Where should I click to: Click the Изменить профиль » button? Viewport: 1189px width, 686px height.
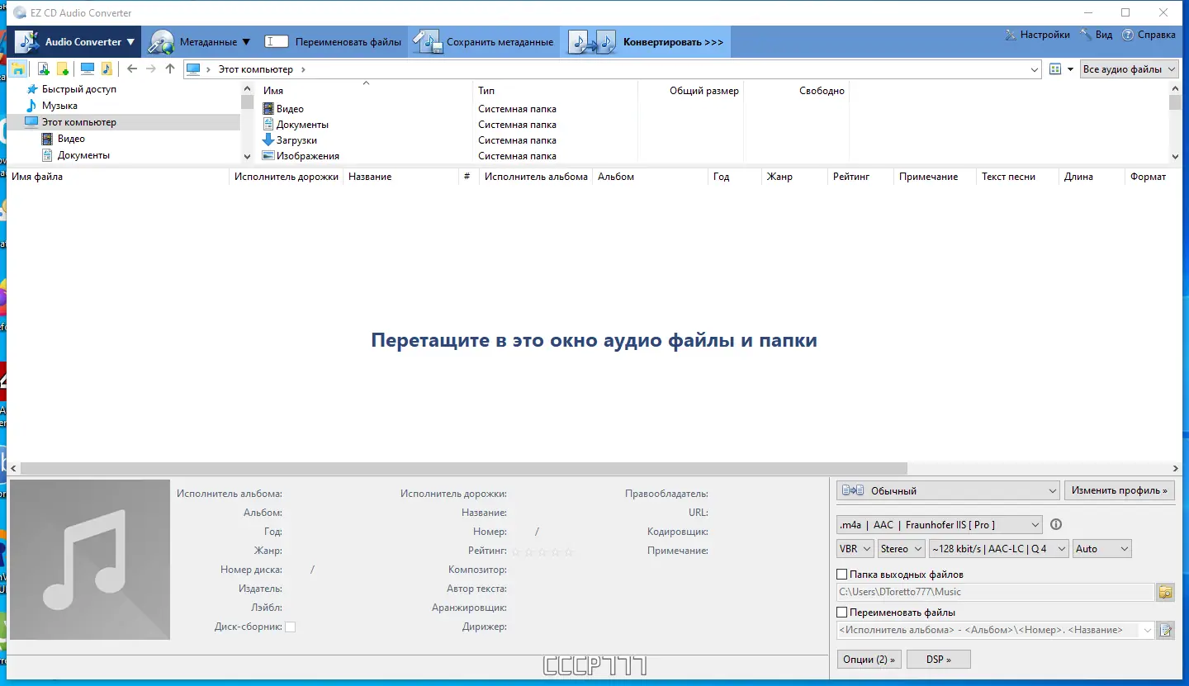(x=1120, y=490)
